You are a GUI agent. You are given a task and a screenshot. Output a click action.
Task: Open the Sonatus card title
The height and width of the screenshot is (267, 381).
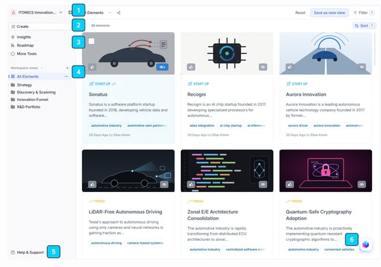click(98, 94)
